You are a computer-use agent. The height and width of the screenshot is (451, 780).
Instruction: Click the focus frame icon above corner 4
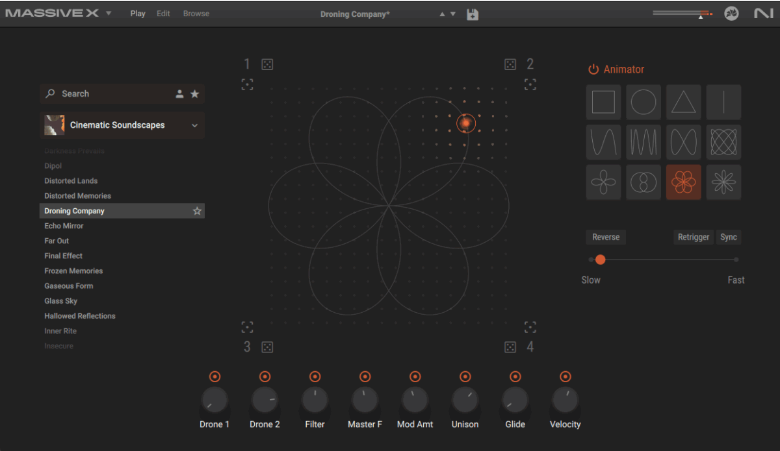click(x=530, y=326)
